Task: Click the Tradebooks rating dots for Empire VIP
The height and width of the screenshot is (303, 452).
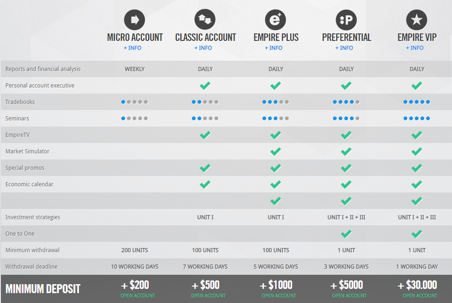Action: 417,102
